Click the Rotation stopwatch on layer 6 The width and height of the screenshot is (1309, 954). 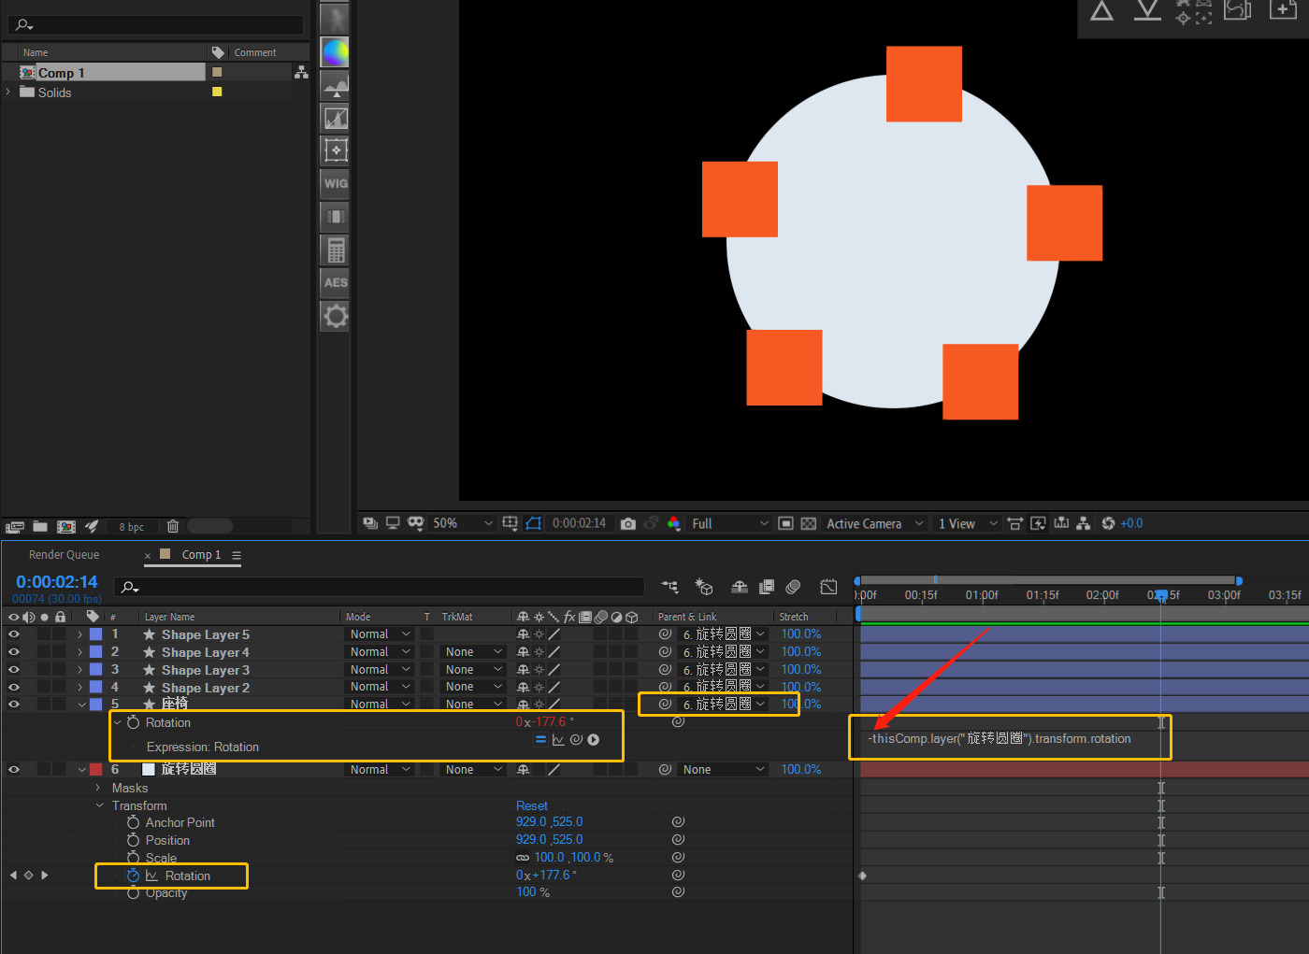(133, 876)
